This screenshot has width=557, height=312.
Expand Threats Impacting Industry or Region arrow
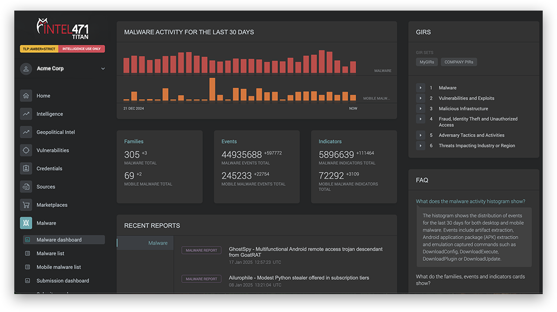[420, 146]
